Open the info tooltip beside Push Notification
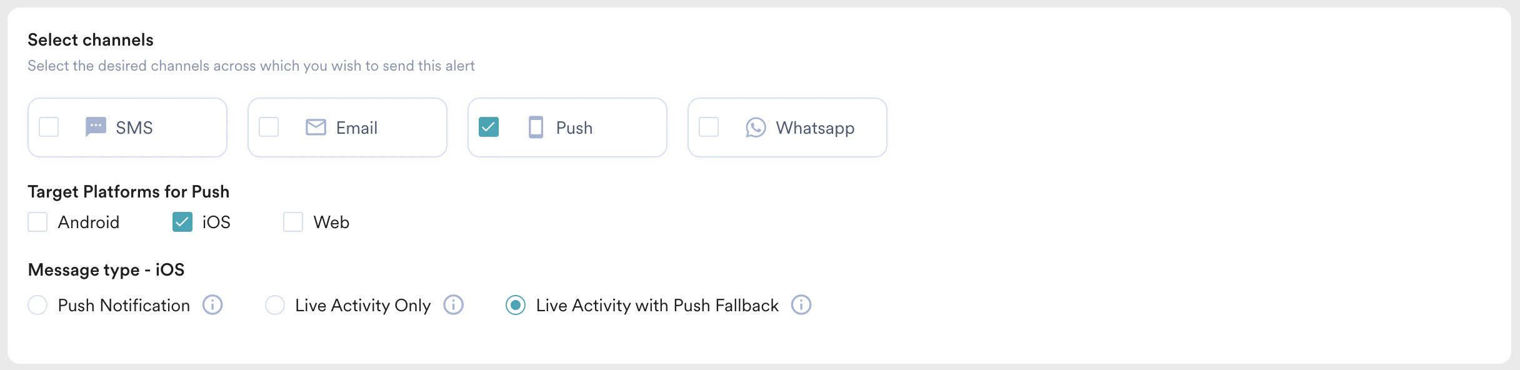Viewport: 1520px width, 370px height. tap(213, 305)
